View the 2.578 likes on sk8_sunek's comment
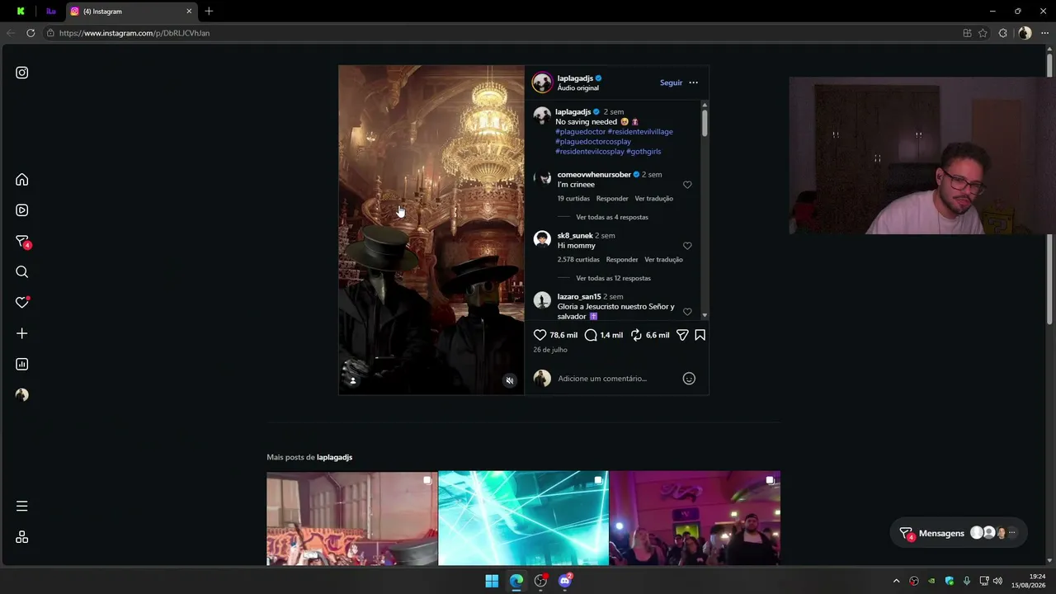 tap(578, 260)
